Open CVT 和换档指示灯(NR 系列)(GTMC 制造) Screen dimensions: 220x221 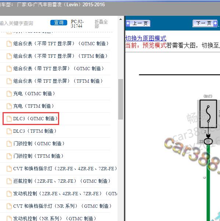62,206
